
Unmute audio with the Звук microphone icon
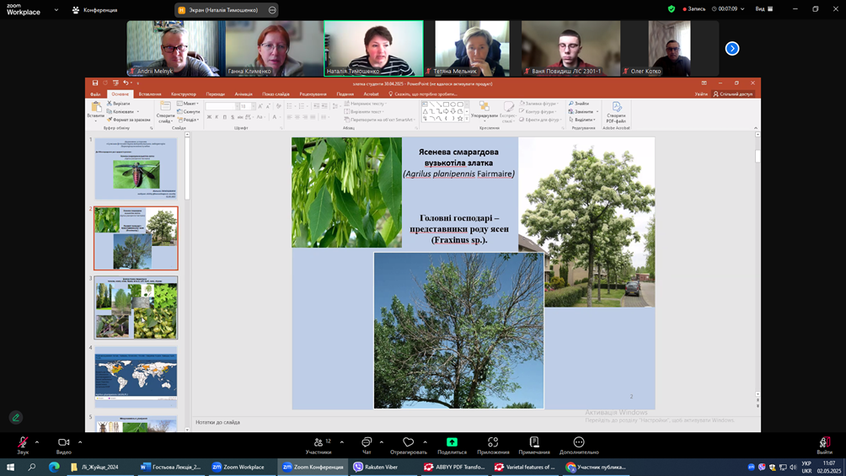pyautogui.click(x=23, y=442)
